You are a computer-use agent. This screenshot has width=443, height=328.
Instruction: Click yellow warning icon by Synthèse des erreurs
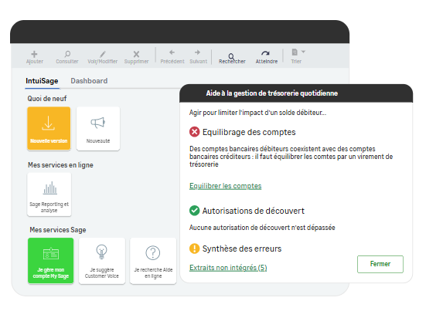(194, 249)
